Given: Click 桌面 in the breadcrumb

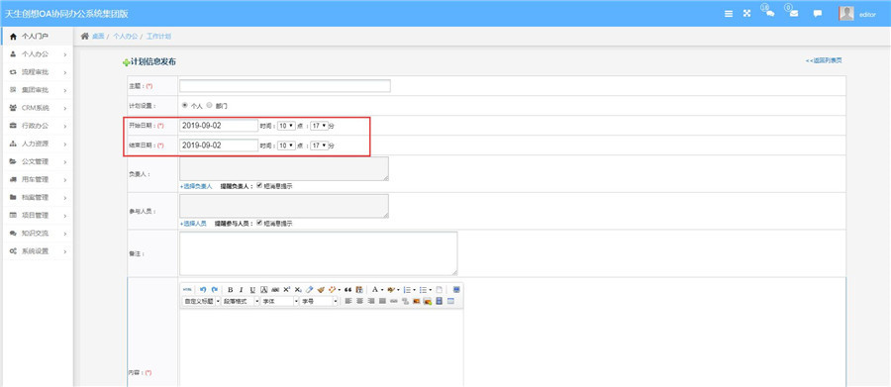Looking at the screenshot, I should click(98, 36).
